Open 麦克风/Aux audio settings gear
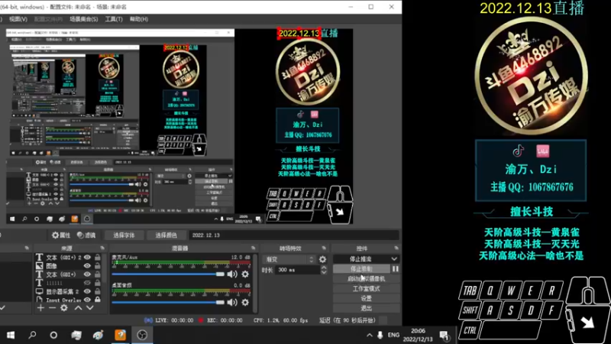Image resolution: width=611 pixels, height=344 pixels. coord(245,274)
